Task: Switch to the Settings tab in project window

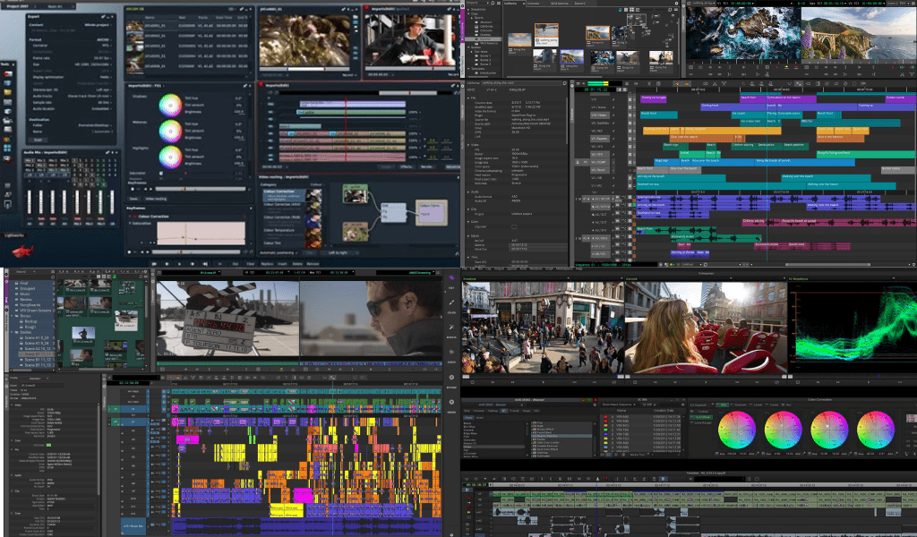Action: (493, 411)
